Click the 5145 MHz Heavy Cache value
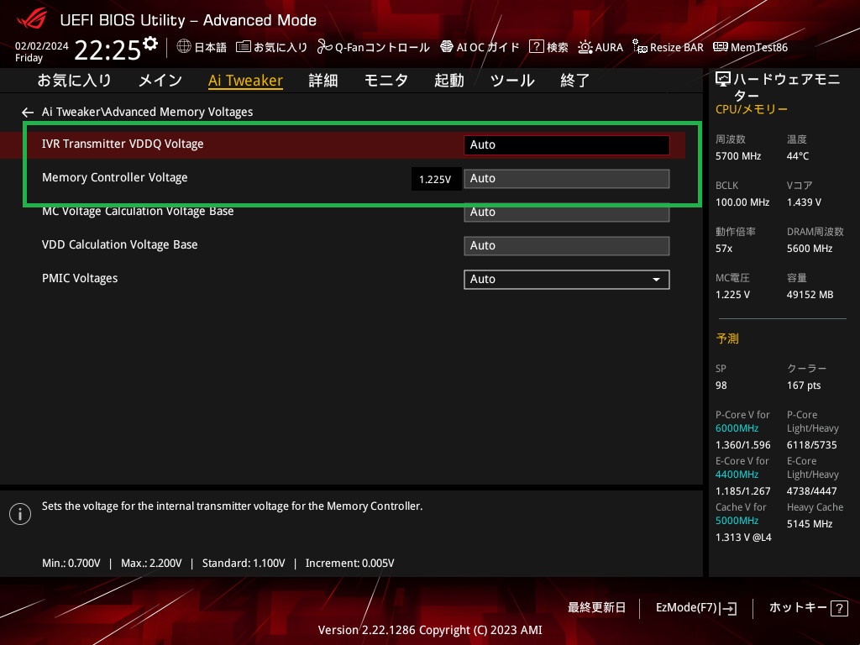Image resolution: width=860 pixels, height=645 pixels. click(x=810, y=524)
